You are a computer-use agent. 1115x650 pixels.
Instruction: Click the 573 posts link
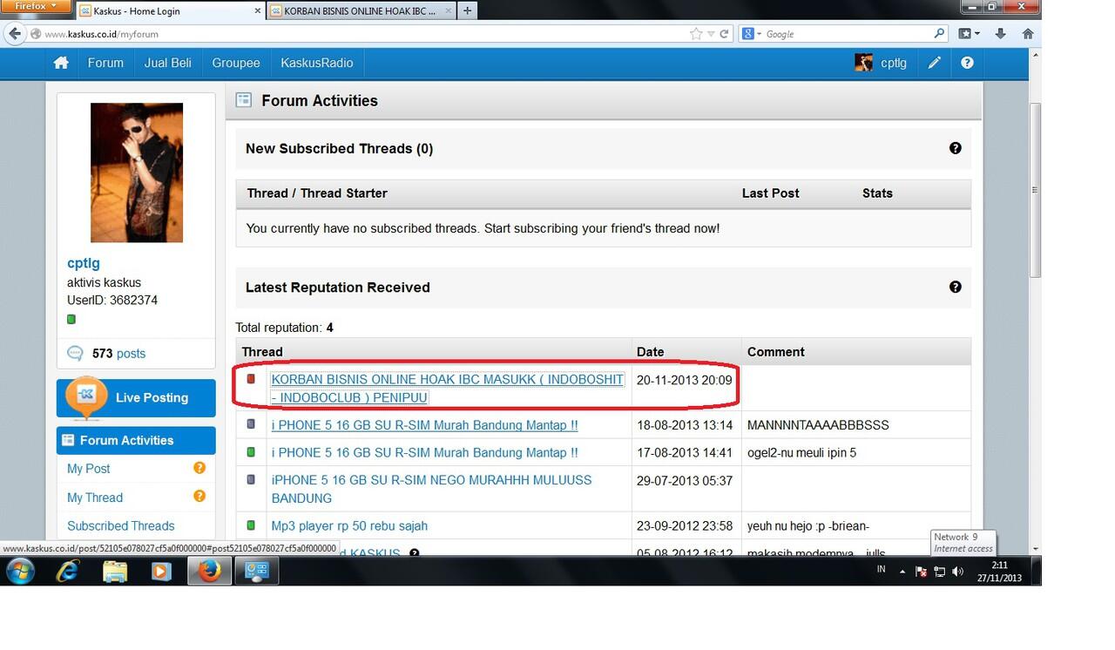click(x=118, y=353)
